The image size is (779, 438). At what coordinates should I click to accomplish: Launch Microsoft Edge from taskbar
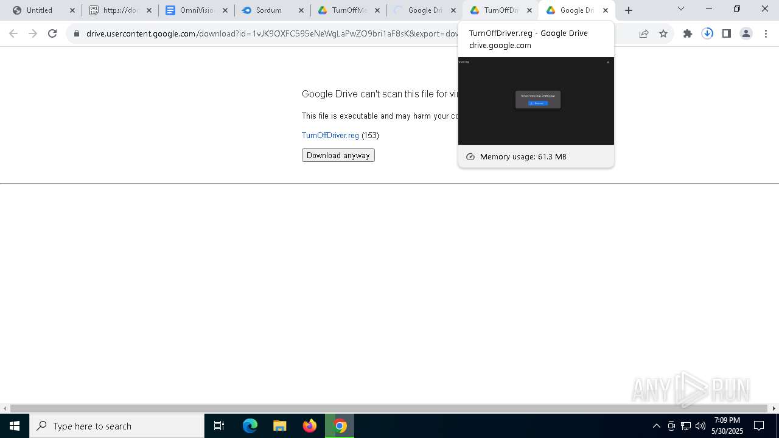click(x=250, y=426)
